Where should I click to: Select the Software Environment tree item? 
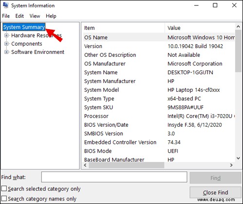click(x=37, y=52)
